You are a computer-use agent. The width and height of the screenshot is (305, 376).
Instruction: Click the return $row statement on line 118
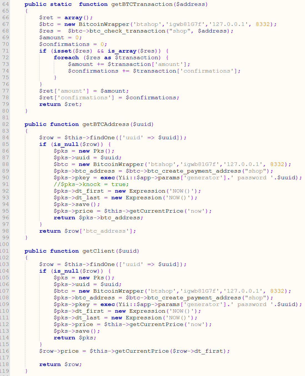tap(60, 364)
